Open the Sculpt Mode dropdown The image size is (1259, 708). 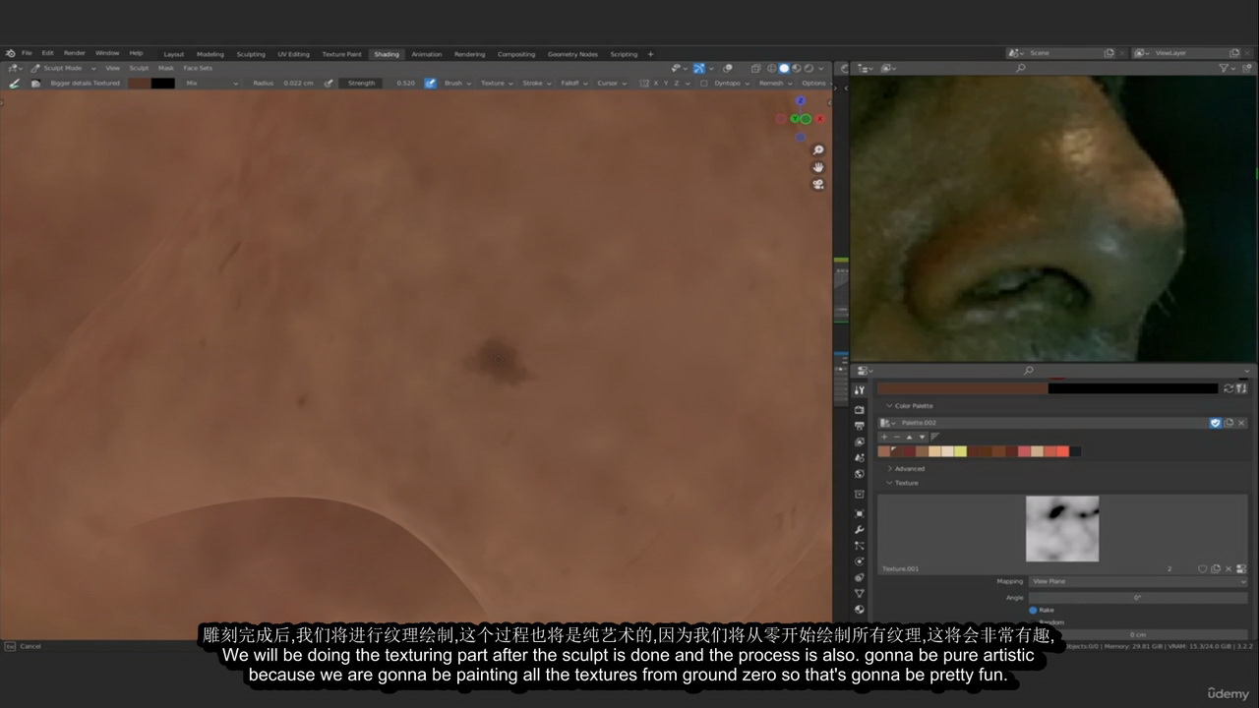pos(63,68)
